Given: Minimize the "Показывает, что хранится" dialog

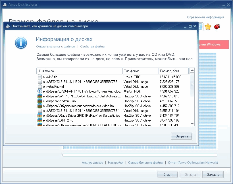Looking at the screenshot, I should [x=185, y=27].
